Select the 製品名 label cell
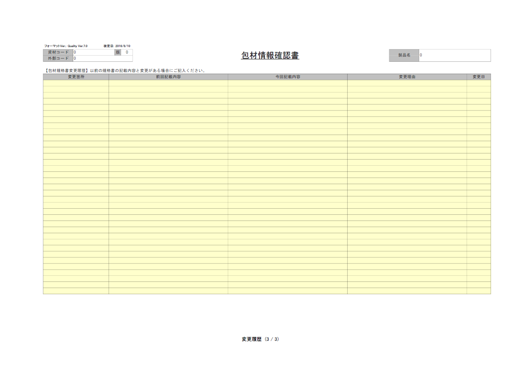This screenshot has height=367, width=521. (404, 55)
